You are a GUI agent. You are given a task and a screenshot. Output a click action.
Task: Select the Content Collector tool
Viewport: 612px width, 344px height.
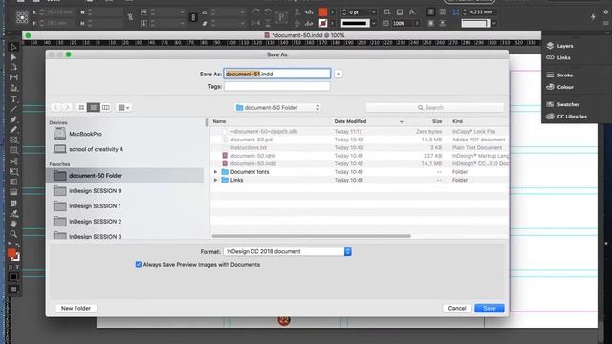[x=13, y=88]
